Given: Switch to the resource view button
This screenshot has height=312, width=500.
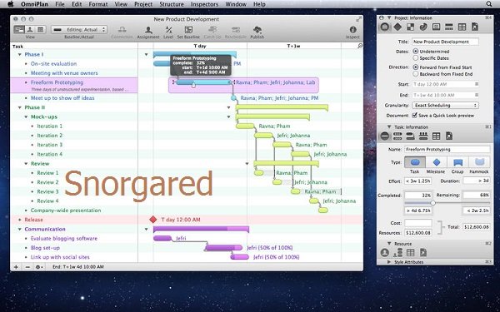Looking at the screenshot, I should point(30,30).
